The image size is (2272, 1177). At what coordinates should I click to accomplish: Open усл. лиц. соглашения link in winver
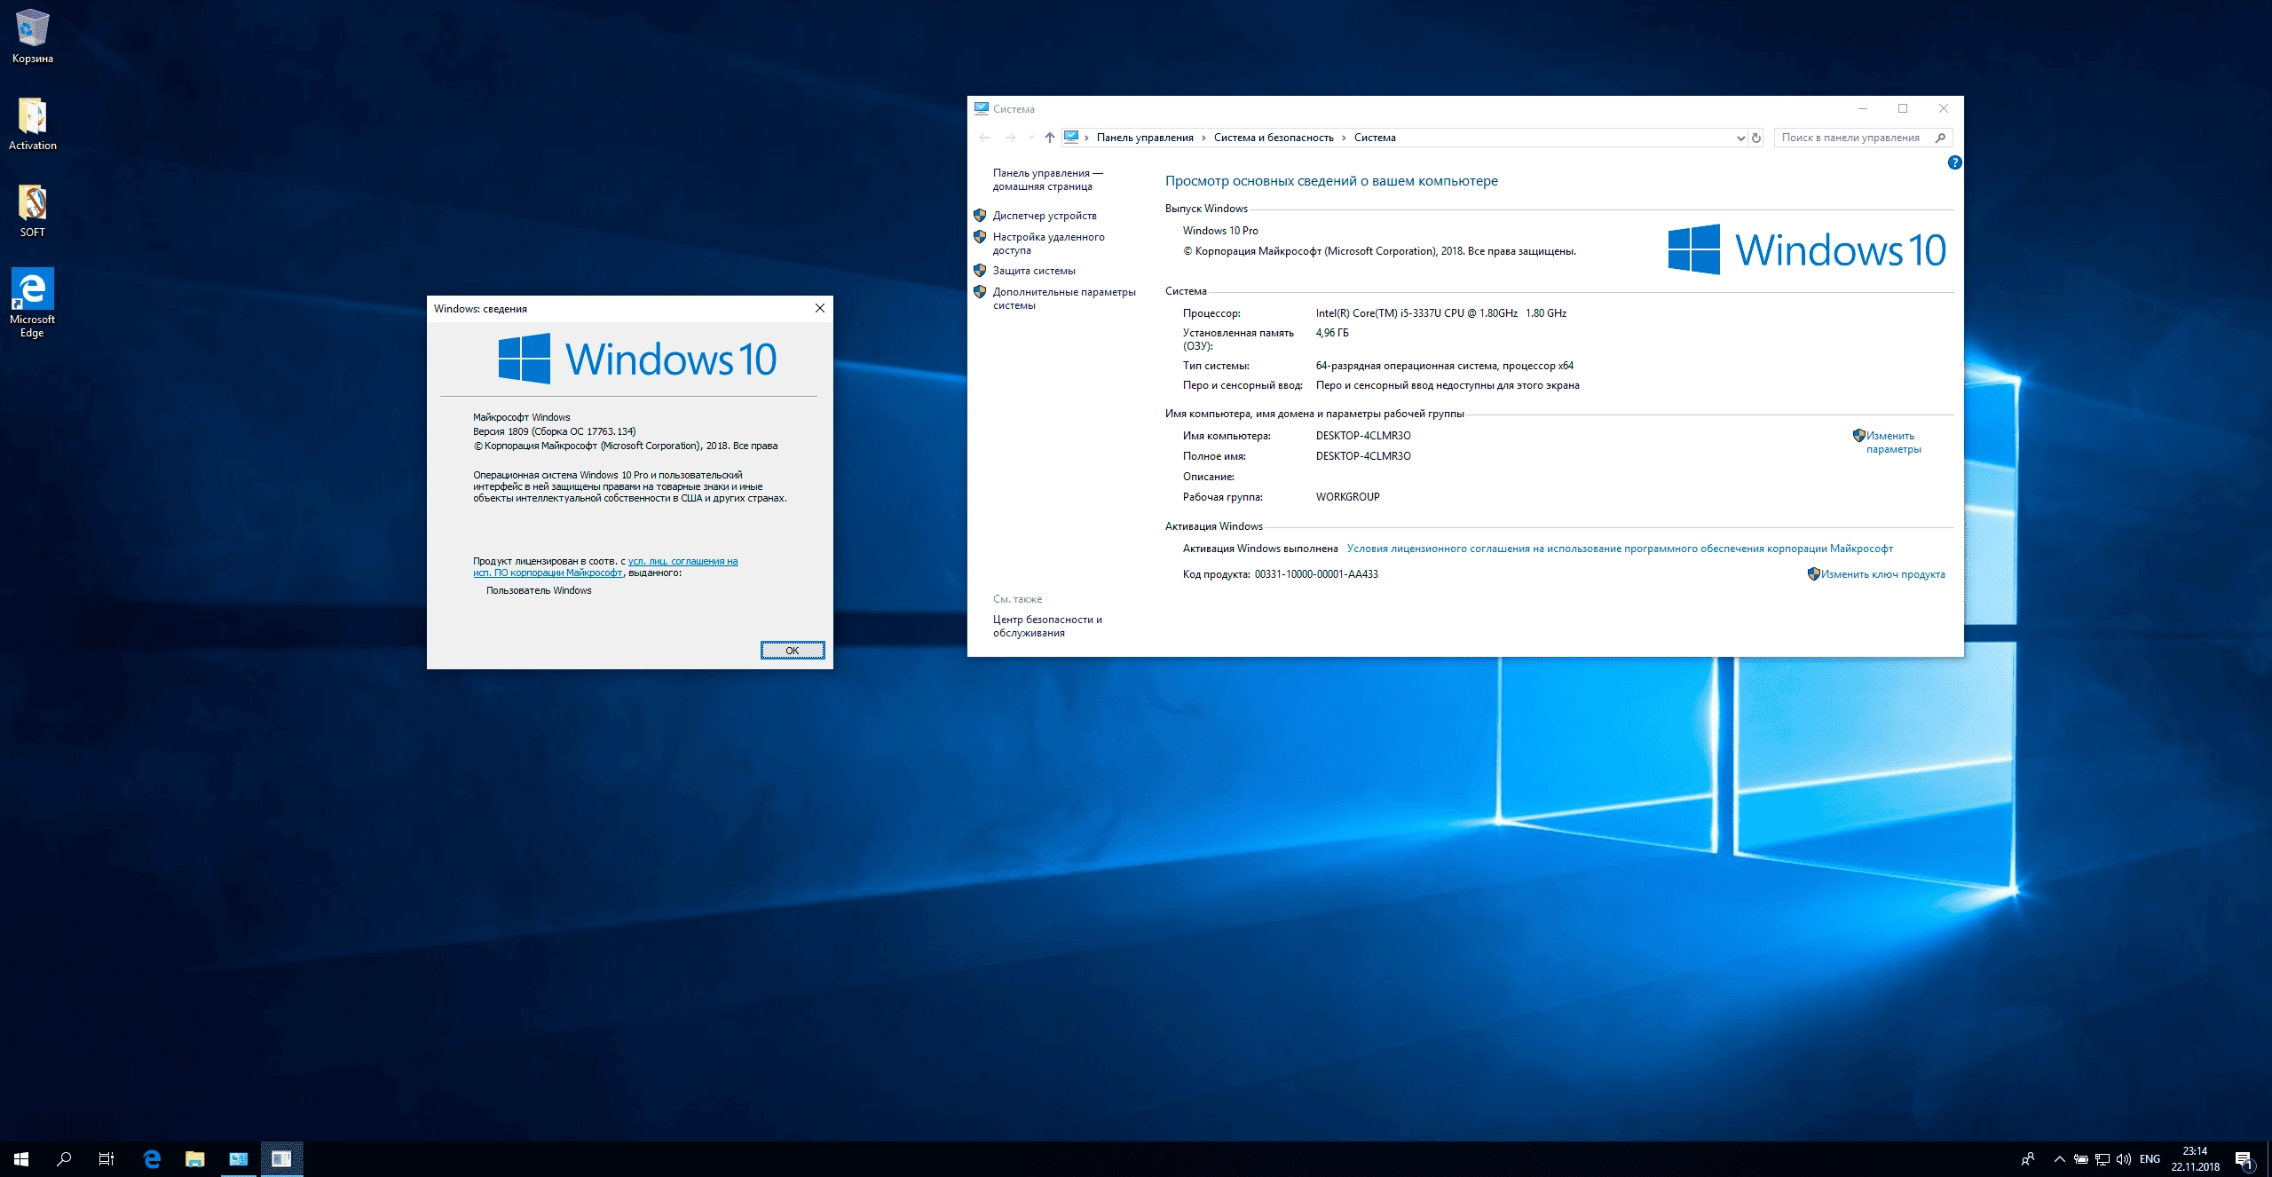(x=605, y=567)
